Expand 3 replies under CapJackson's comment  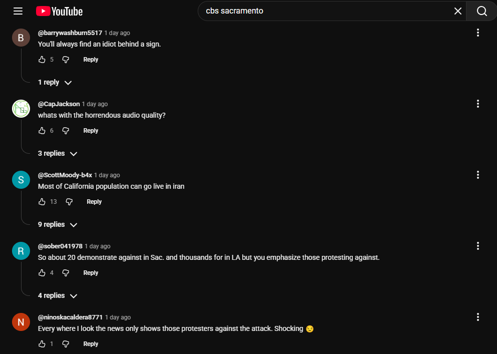tap(58, 154)
